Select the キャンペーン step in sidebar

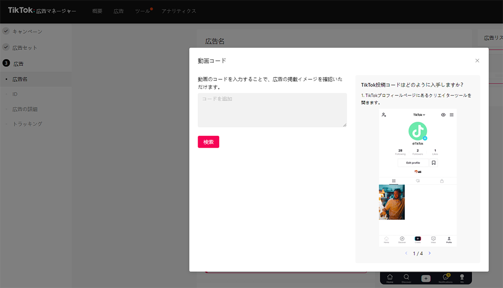(27, 32)
